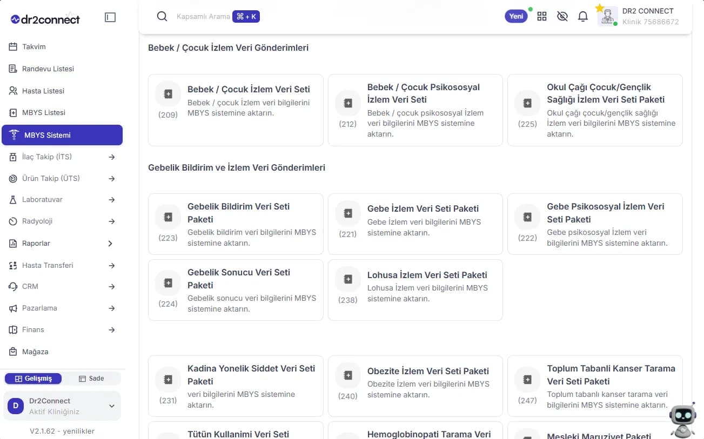Open the V2.1.62 yenilikler link
The height and width of the screenshot is (439, 704).
click(x=62, y=431)
